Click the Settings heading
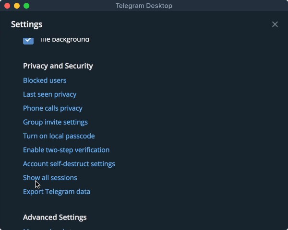288x230 pixels. point(27,24)
